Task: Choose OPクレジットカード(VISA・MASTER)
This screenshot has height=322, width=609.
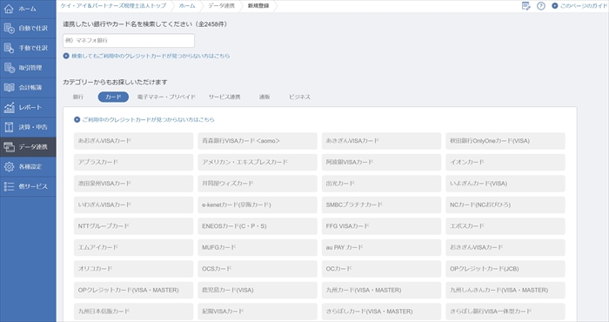Action: click(x=134, y=290)
